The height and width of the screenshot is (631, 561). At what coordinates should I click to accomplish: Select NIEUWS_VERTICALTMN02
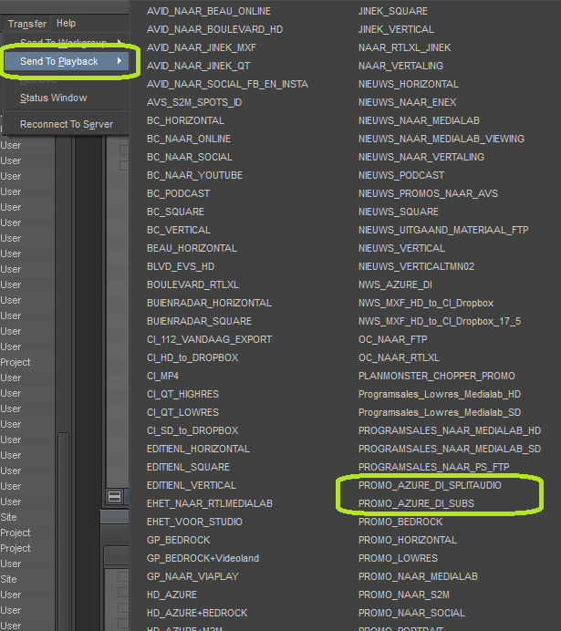417,266
